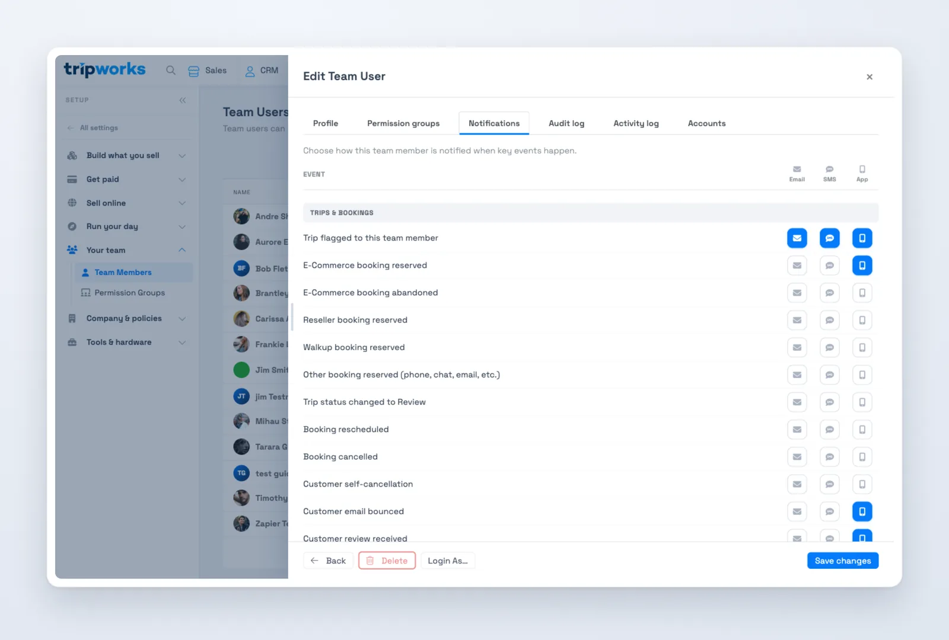Open the Sales menu icon
949x640 pixels.
coord(193,71)
